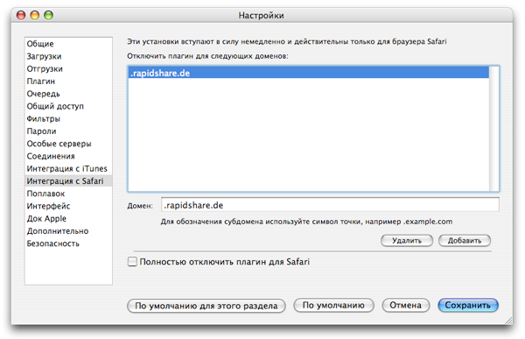Image resolution: width=525 pixels, height=339 pixels.
Task: Open the Поплавок section
Action: (68, 194)
